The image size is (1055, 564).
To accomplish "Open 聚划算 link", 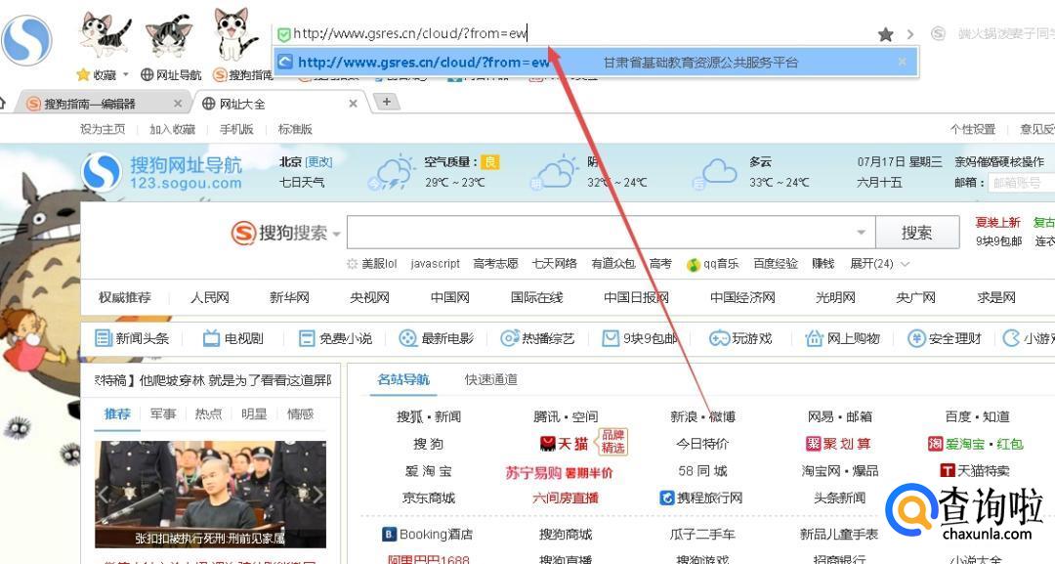I will [x=838, y=444].
